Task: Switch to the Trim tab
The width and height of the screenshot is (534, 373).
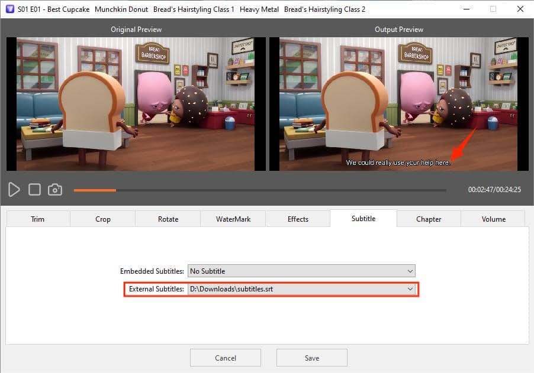Action: 37,219
